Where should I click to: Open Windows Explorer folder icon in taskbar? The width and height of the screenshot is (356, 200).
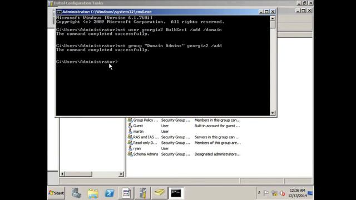tap(93, 193)
